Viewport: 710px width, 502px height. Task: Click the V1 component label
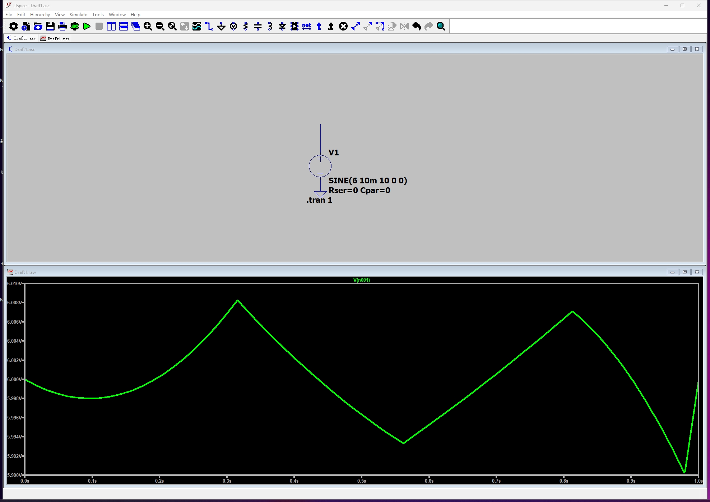click(334, 153)
